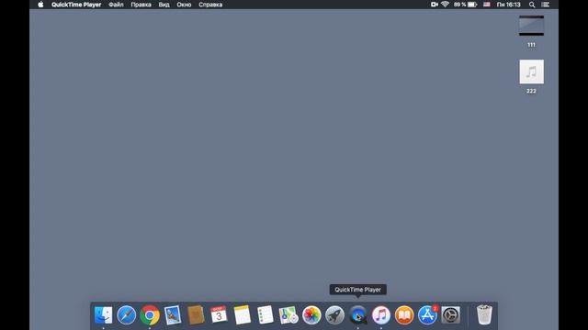588x330 pixels.
Task: Open the Notification Center icon
Action: (x=546, y=5)
